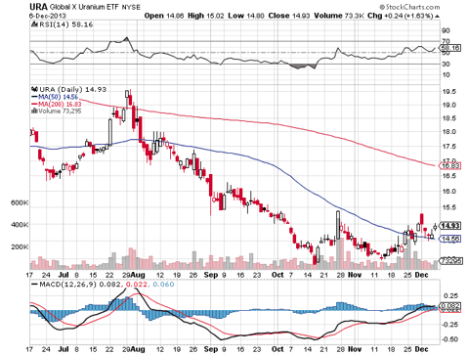Click the 600K volume axis label
The height and width of the screenshot is (355, 469).
(20, 202)
